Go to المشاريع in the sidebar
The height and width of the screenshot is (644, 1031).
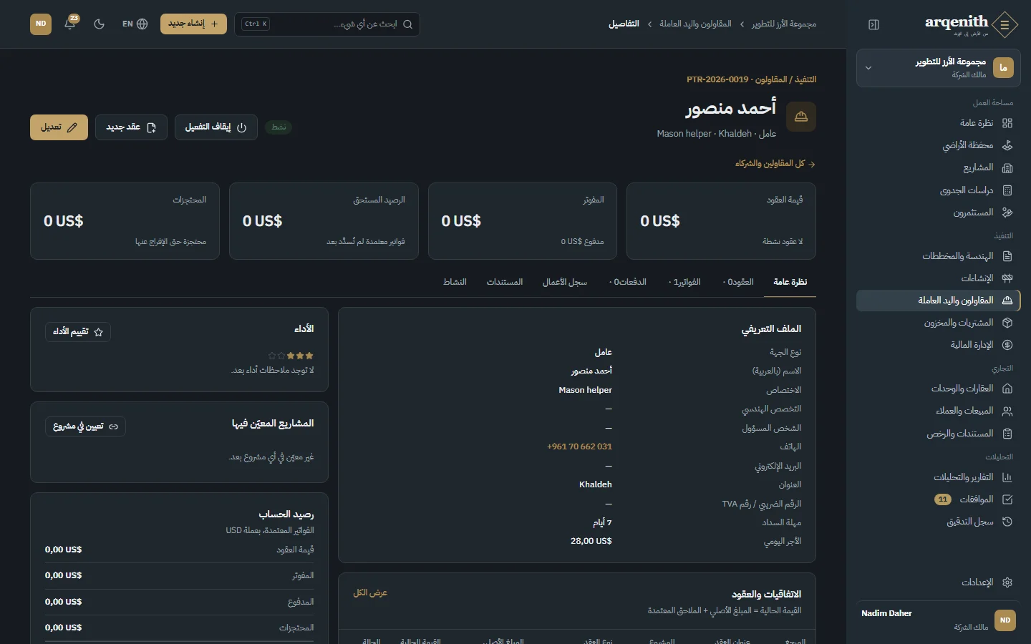coord(938,167)
